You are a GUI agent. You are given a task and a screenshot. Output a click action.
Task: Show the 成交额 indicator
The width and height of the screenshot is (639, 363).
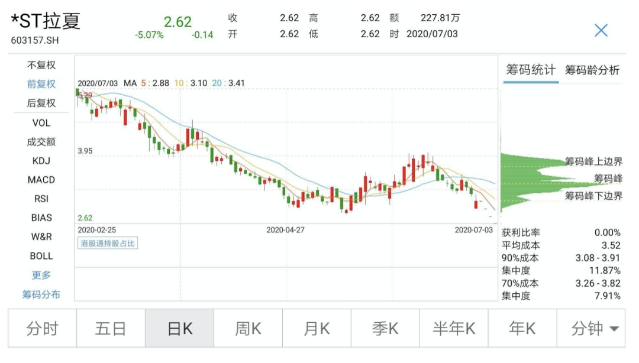(x=41, y=141)
